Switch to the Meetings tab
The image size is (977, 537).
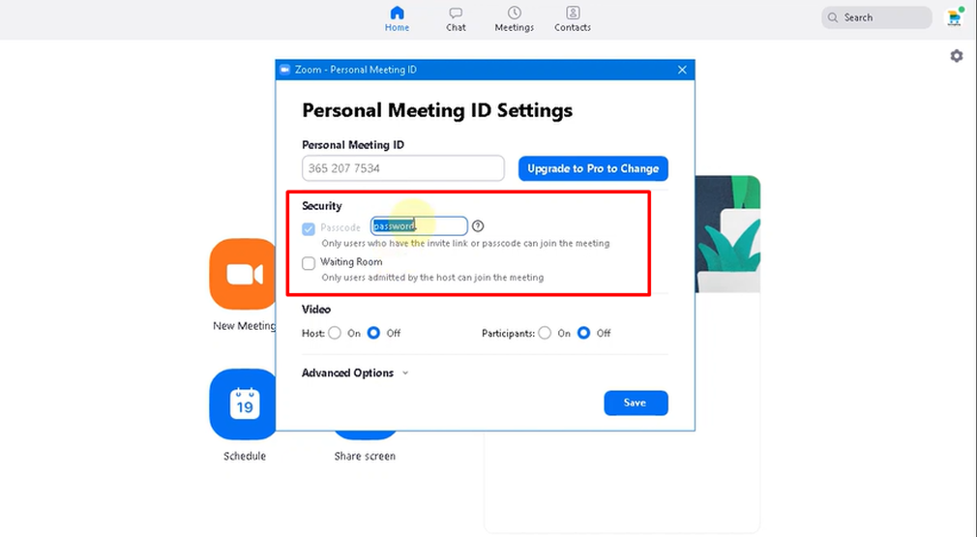coord(514,14)
